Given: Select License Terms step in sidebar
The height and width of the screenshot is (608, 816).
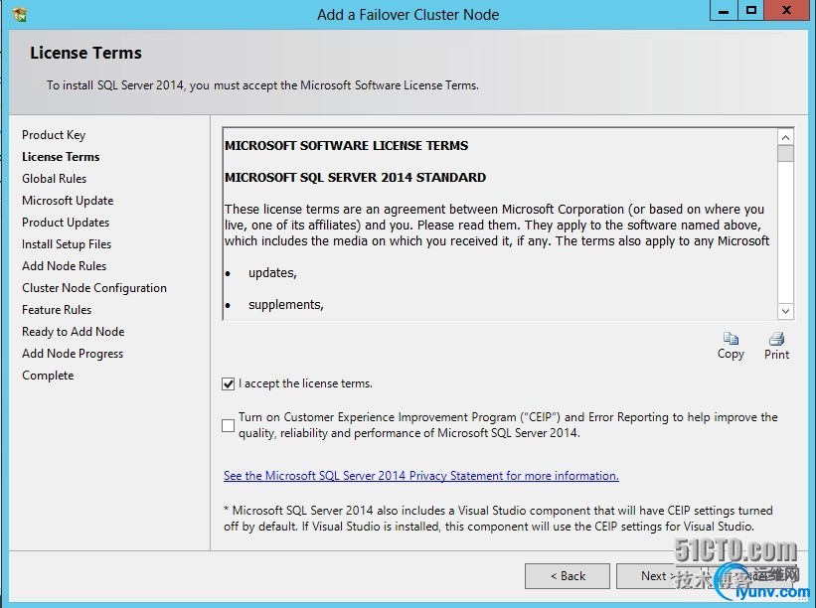Looking at the screenshot, I should tap(61, 157).
